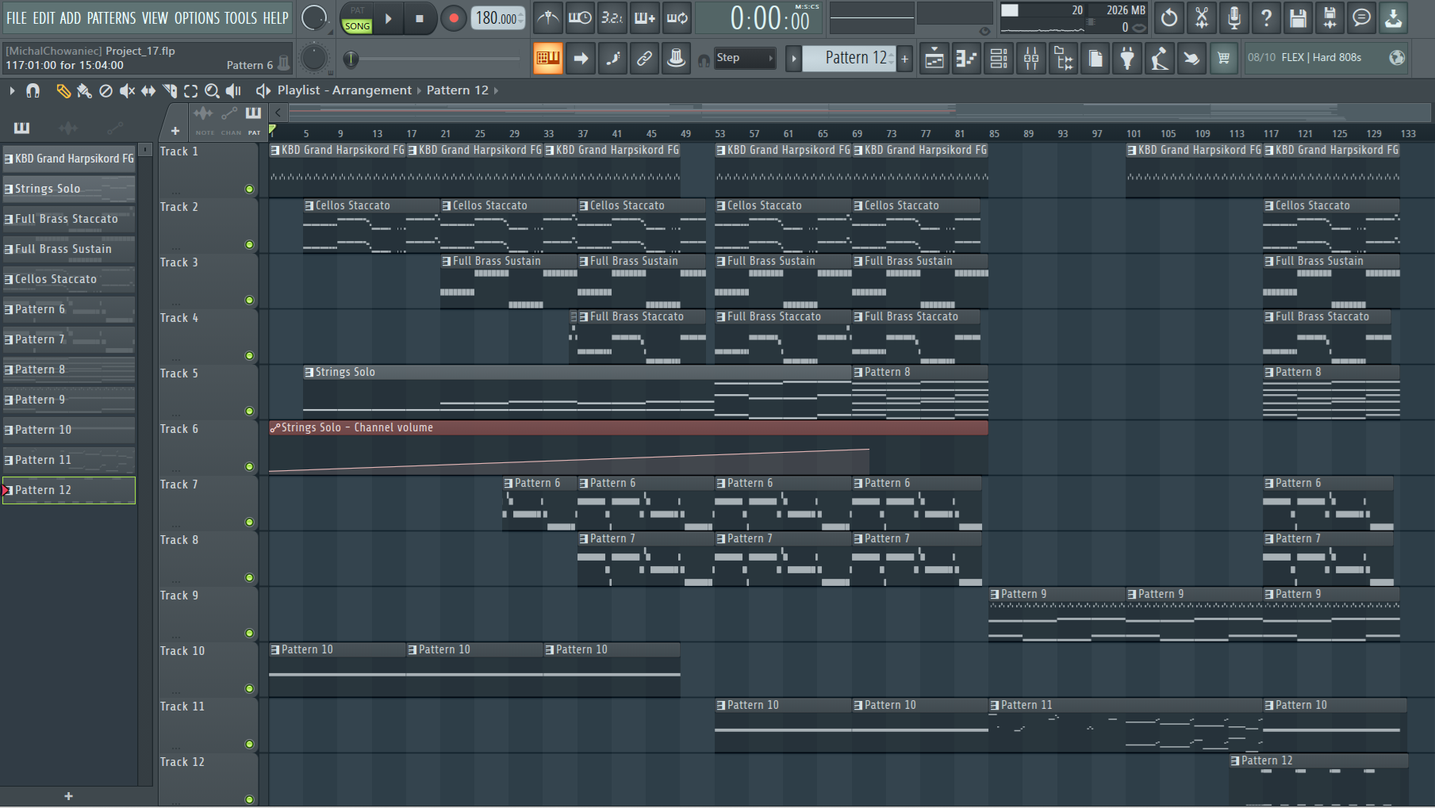Click the main pitch knob

[314, 58]
